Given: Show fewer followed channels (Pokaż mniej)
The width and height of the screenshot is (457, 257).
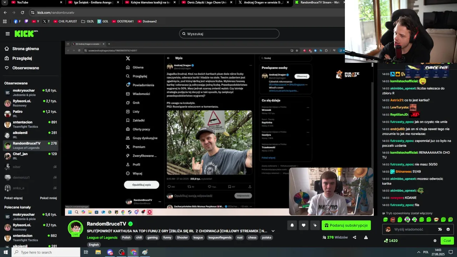Looking at the screenshot, I should [48, 198].
